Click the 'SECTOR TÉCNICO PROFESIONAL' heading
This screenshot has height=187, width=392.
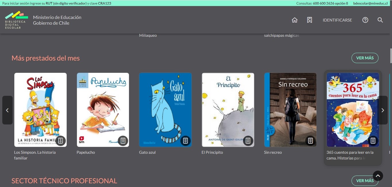[64, 181]
